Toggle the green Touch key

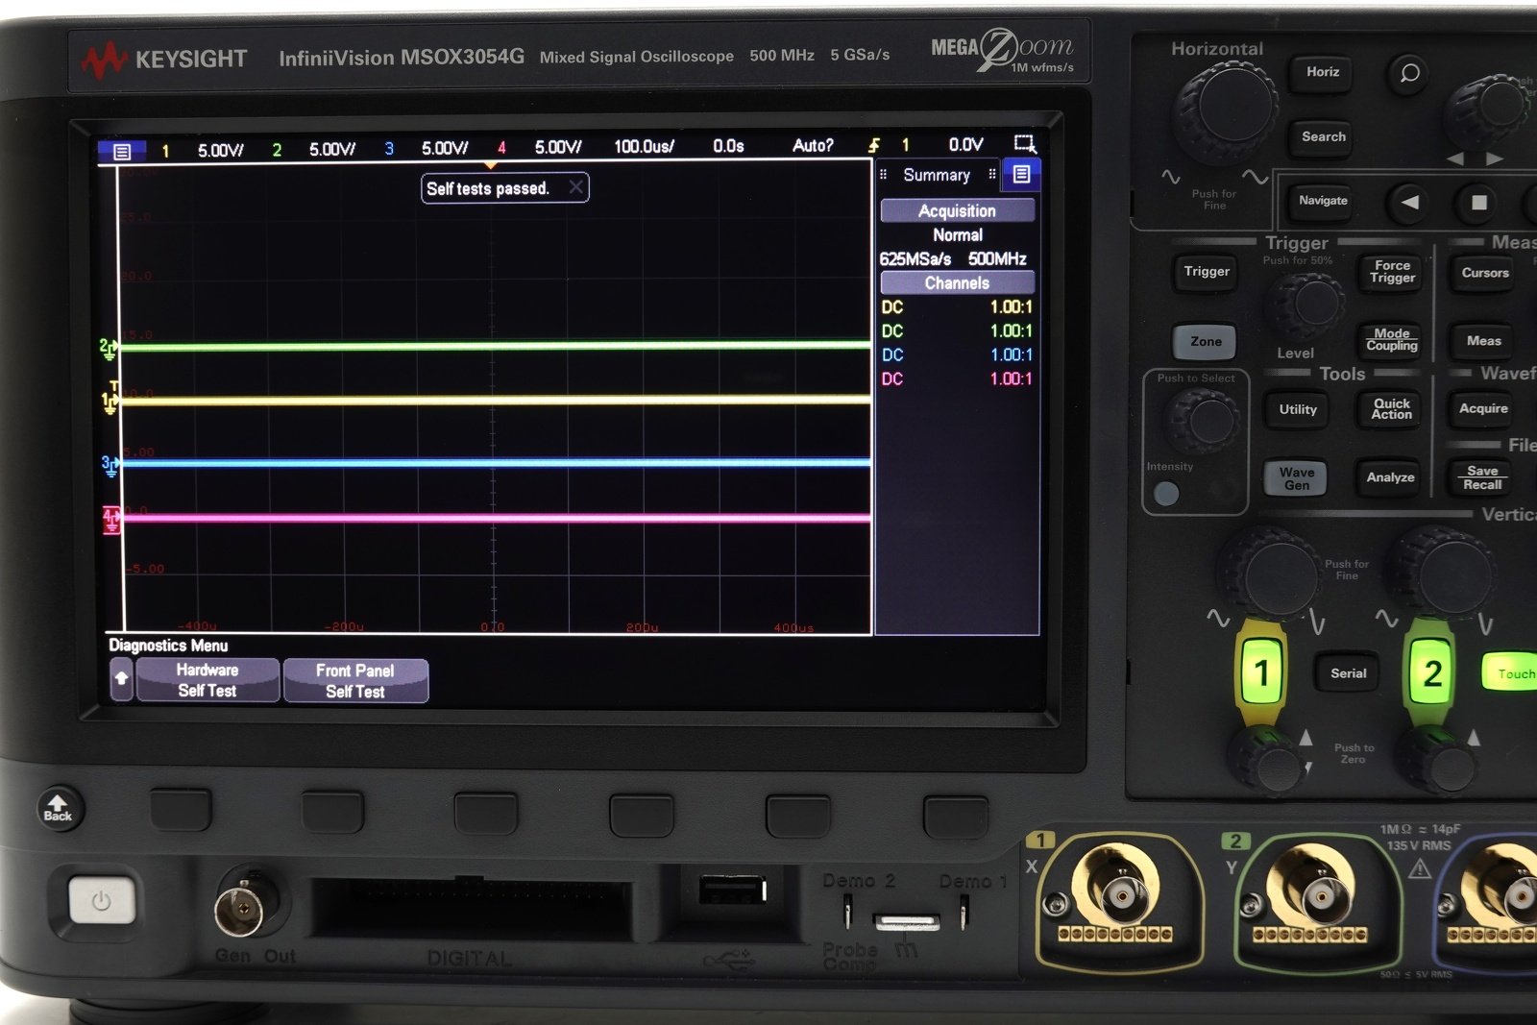click(x=1511, y=673)
